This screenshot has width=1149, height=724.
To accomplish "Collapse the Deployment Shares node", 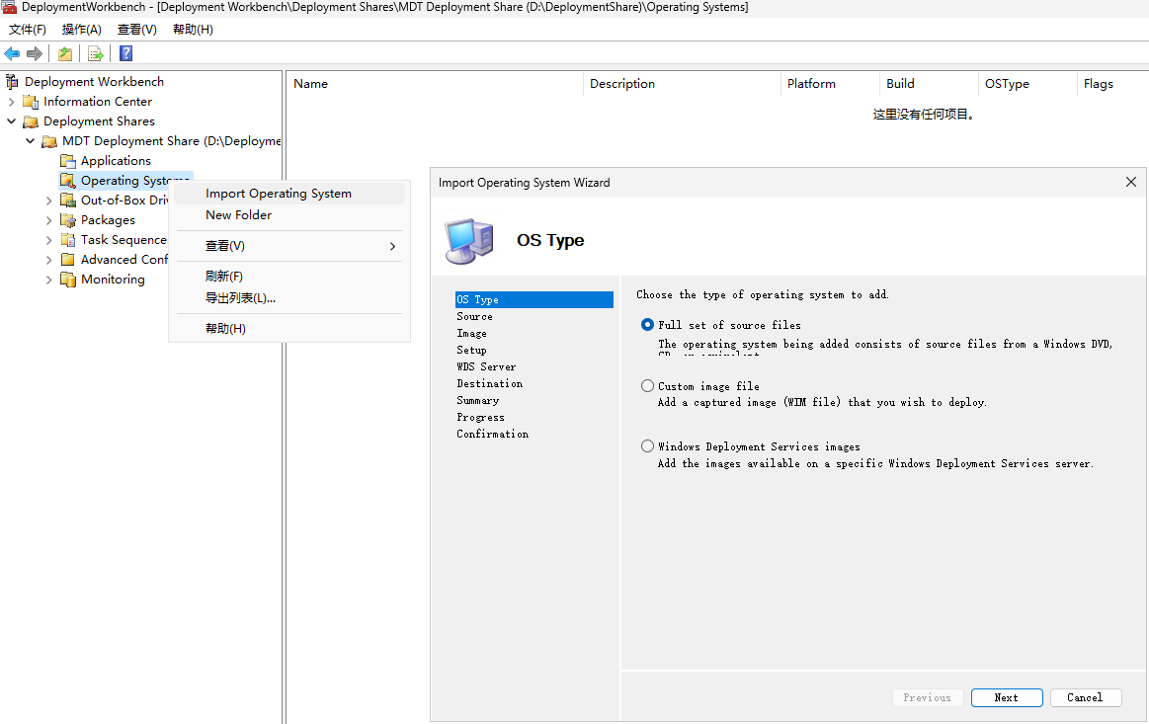I will point(10,121).
